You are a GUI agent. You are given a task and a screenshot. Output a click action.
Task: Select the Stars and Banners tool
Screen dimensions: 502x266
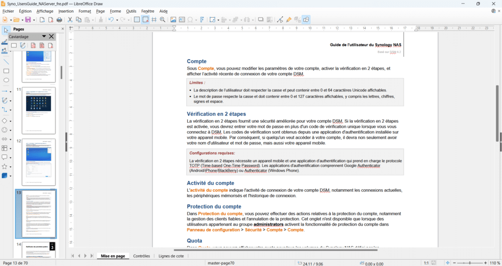tap(4, 167)
